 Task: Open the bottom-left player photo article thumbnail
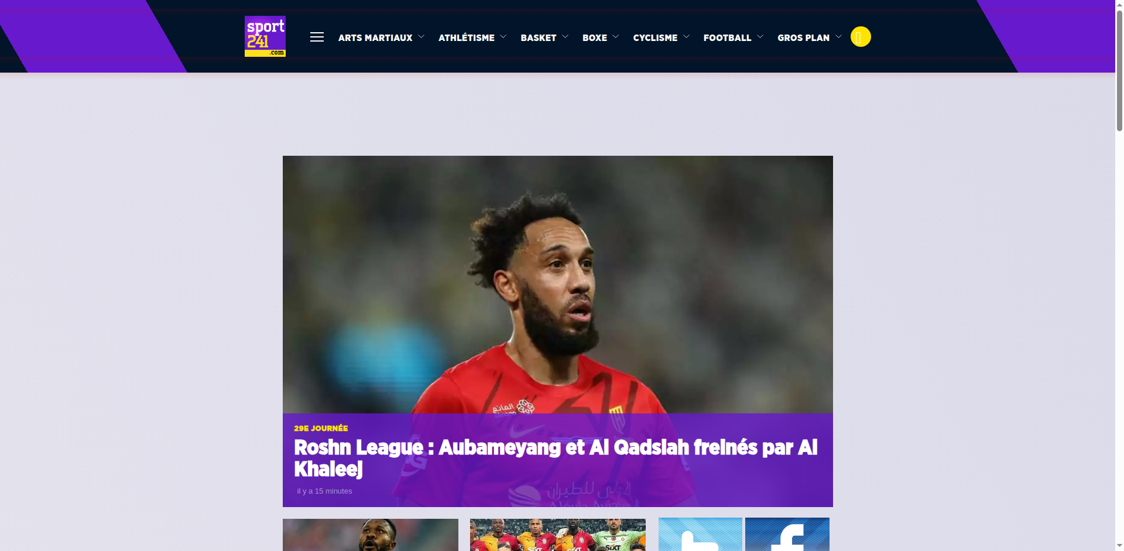(370, 535)
